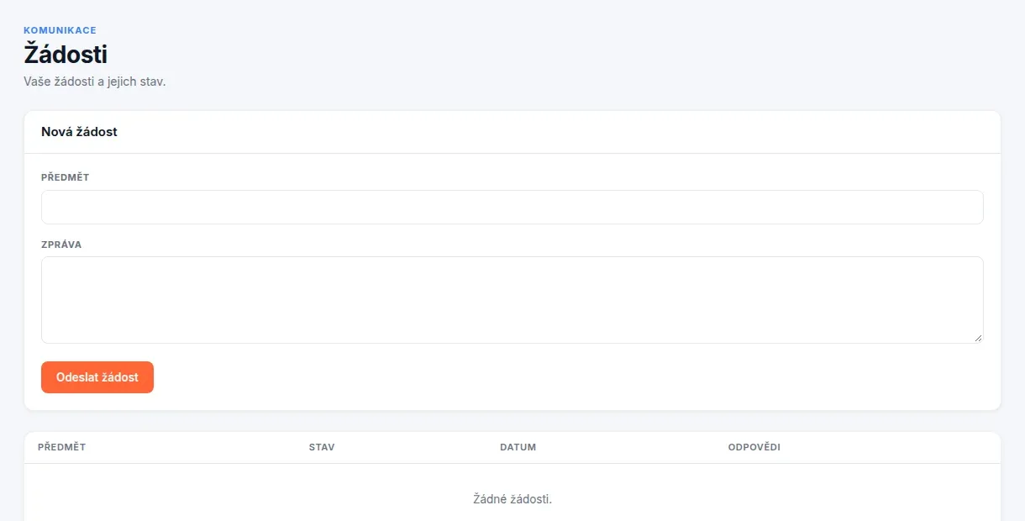Image resolution: width=1025 pixels, height=521 pixels.
Task: Select the Nová žádost card title
Action: click(x=79, y=132)
